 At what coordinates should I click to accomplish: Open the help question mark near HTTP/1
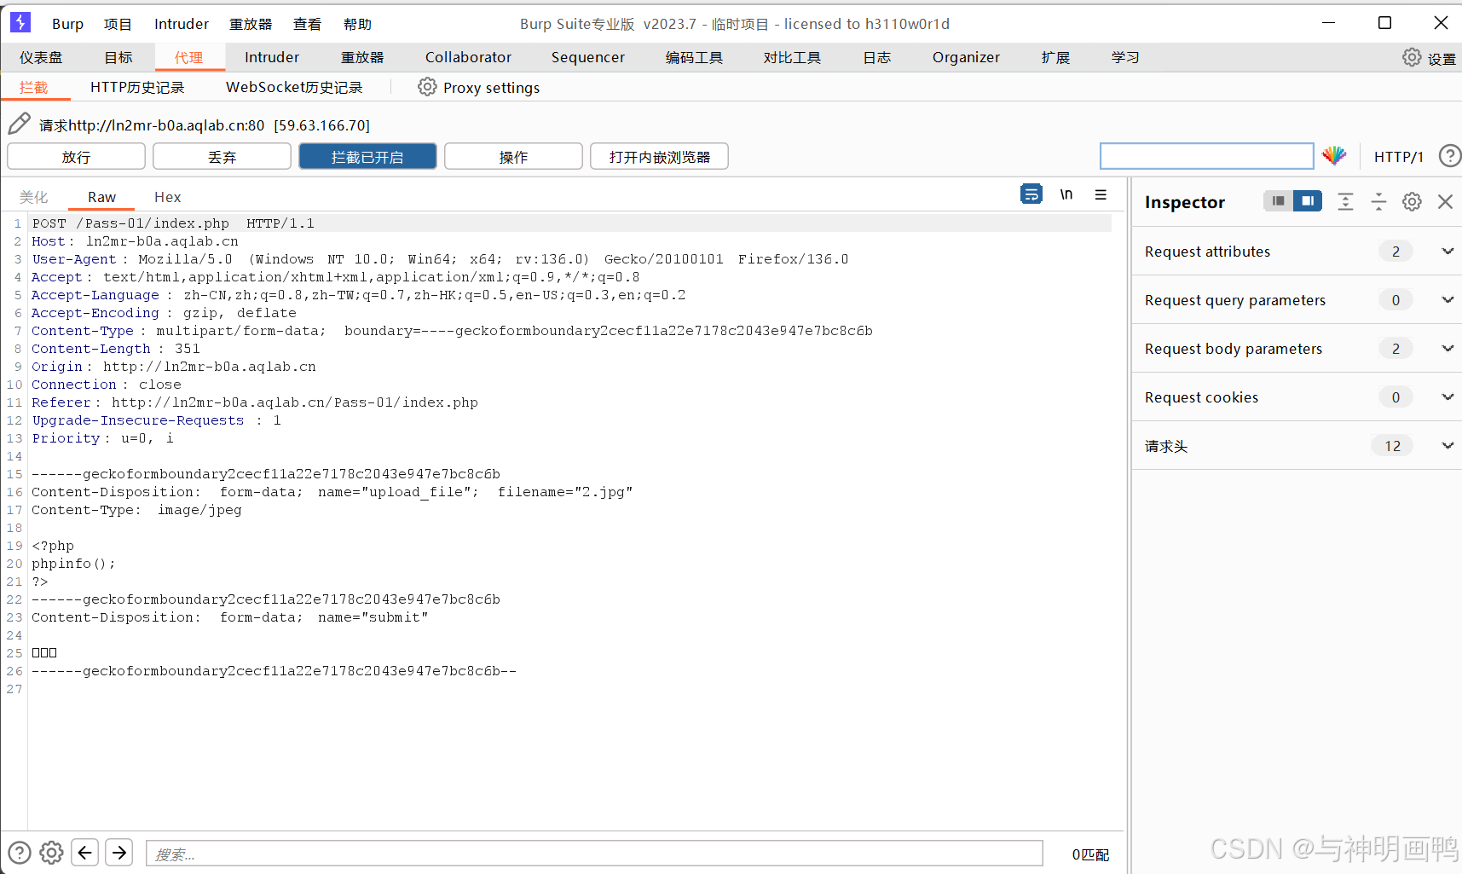tap(1449, 156)
